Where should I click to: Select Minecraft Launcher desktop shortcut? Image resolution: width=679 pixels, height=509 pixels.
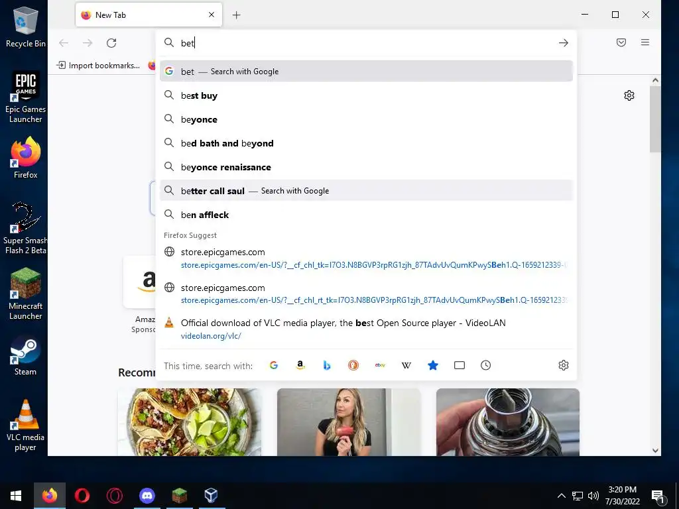coord(26,294)
